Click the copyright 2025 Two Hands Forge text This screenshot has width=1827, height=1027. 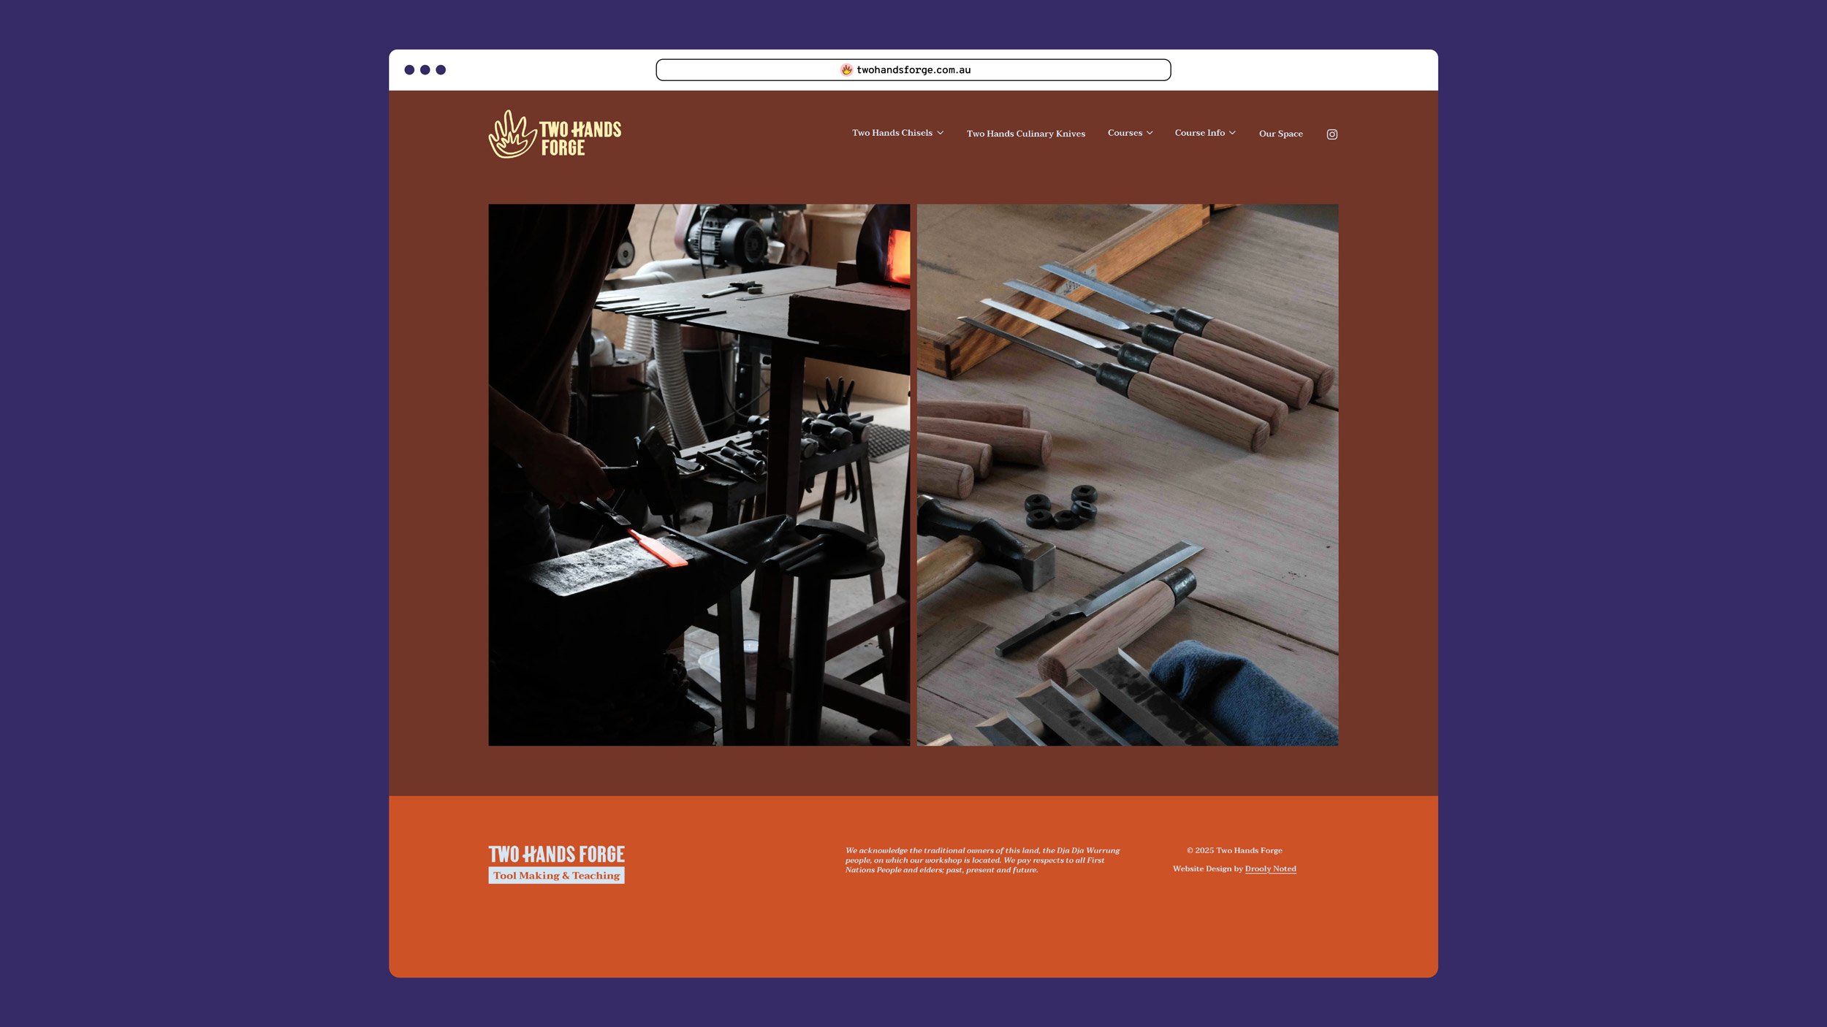[1234, 850]
